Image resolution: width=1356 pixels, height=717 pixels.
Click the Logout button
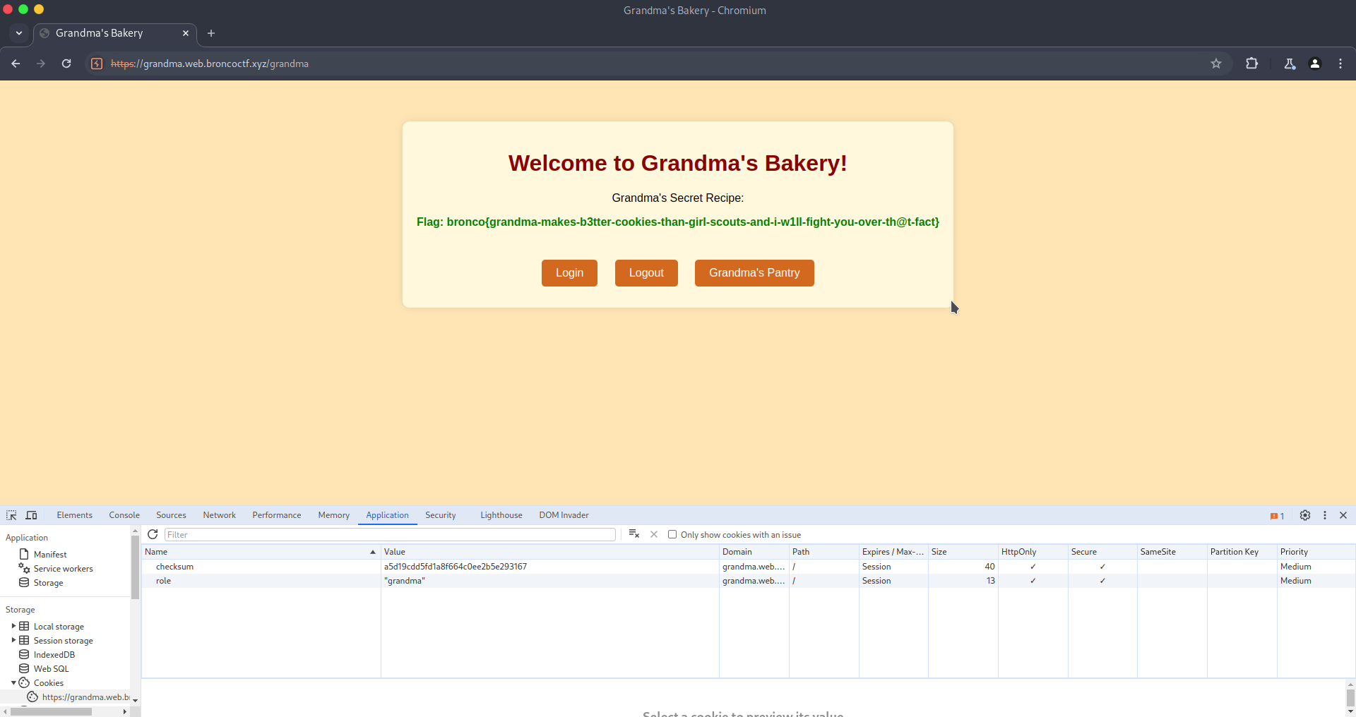pyautogui.click(x=646, y=273)
